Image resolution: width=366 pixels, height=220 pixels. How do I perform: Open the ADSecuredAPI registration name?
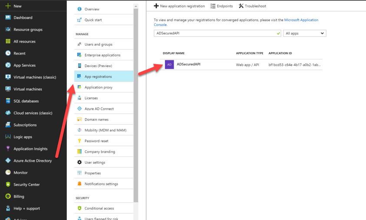188,64
